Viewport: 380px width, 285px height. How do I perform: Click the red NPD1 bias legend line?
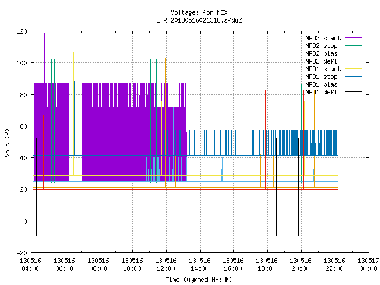[x=354, y=84]
